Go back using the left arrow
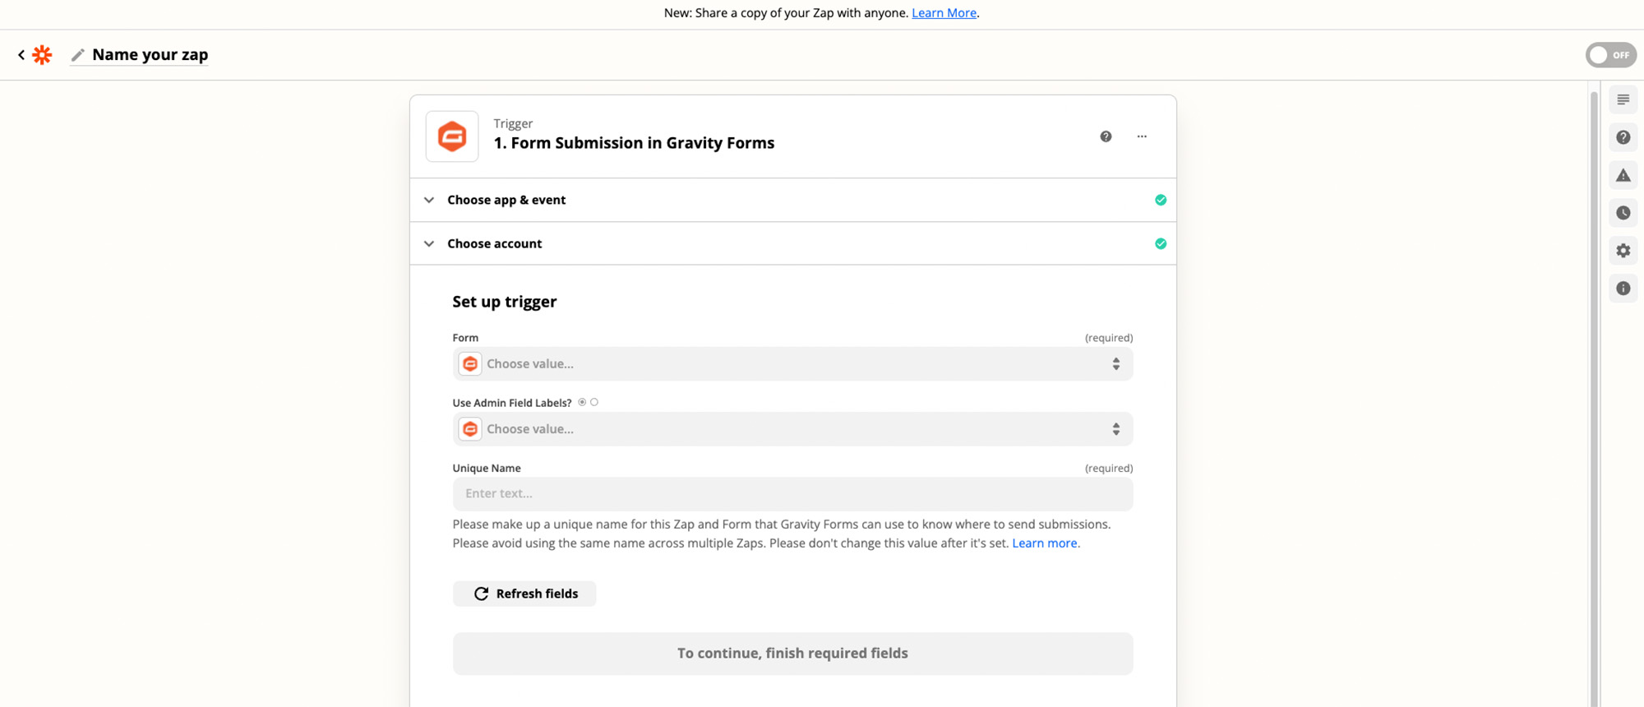 click(21, 54)
